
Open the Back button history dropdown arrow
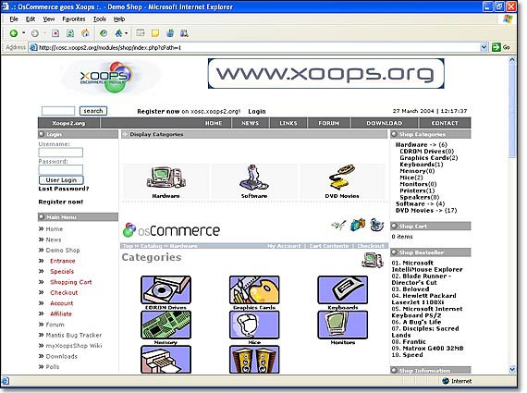pyautogui.click(x=23, y=33)
